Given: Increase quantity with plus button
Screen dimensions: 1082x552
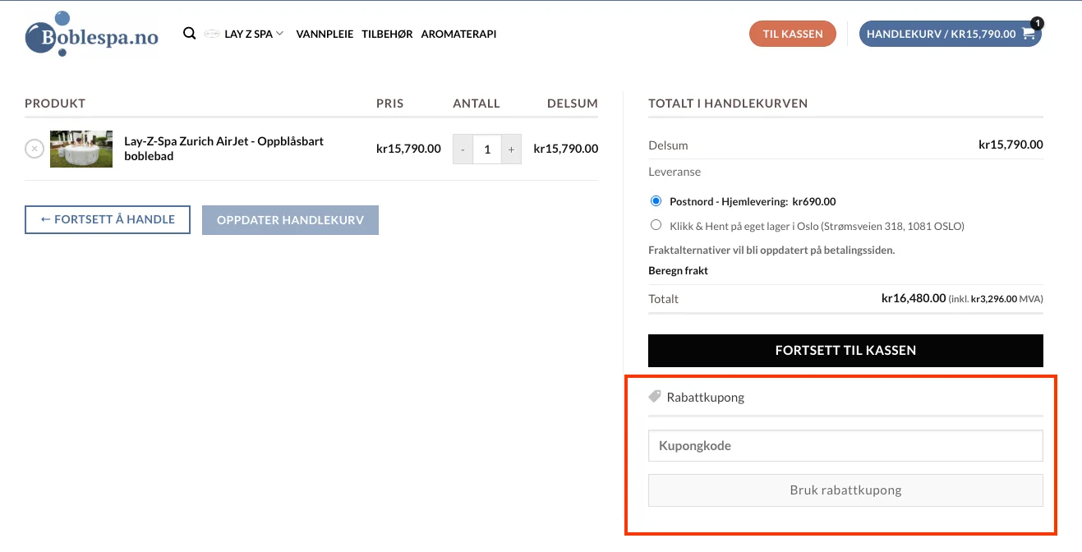Looking at the screenshot, I should tap(511, 149).
